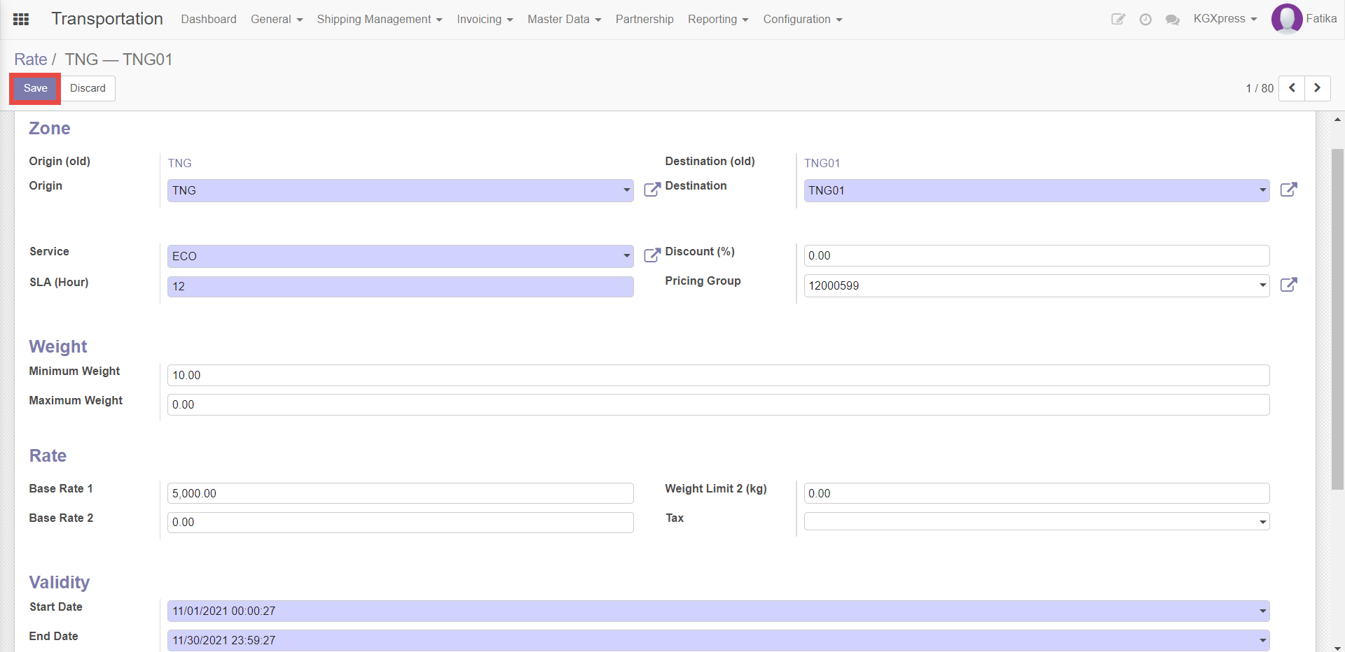1345x652 pixels.
Task: Discard the changes
Action: click(x=88, y=88)
